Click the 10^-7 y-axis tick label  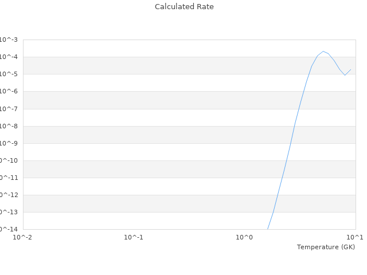click(x=9, y=109)
